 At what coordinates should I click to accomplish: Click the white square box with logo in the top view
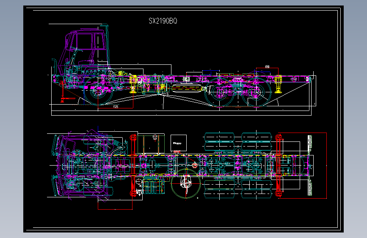179,143
